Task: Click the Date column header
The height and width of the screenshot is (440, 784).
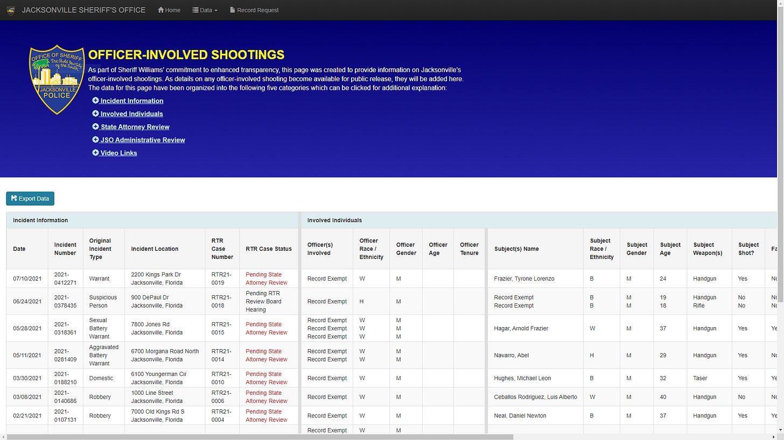Action: pyautogui.click(x=27, y=249)
